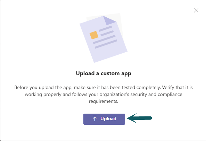Click the purple Upload button
This screenshot has width=206, height=141.
pos(104,119)
